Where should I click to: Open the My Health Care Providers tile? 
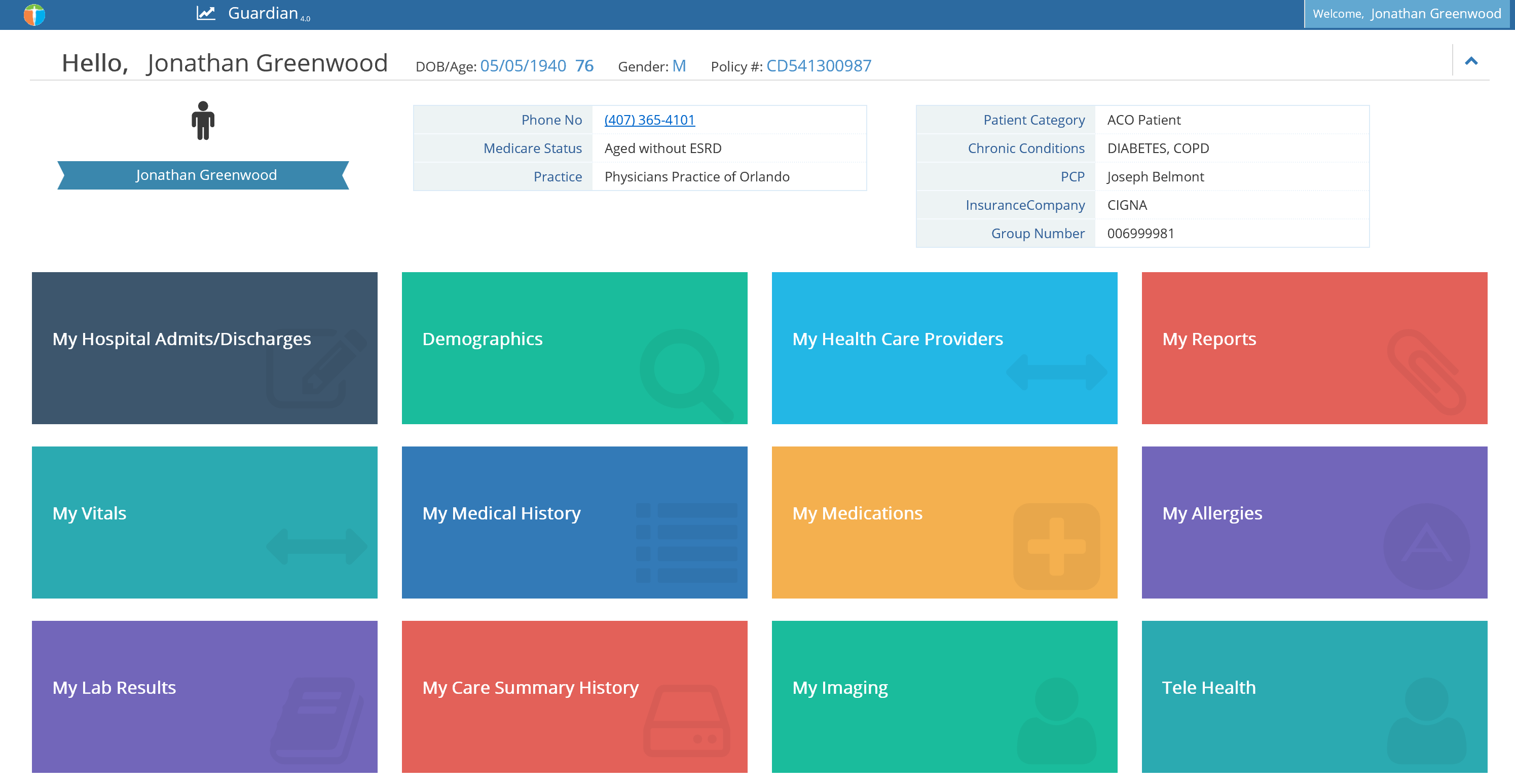point(944,348)
